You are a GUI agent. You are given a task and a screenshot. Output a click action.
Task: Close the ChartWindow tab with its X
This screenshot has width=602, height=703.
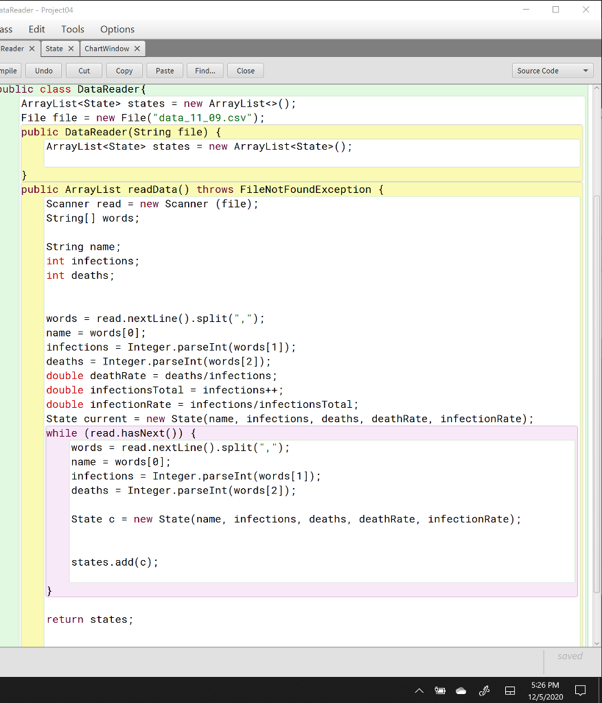coord(136,48)
